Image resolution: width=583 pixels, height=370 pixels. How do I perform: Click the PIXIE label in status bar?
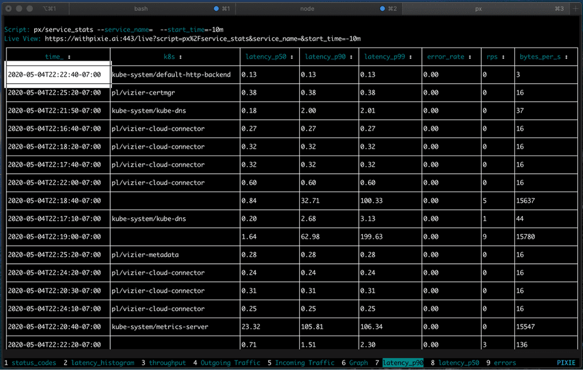point(566,363)
